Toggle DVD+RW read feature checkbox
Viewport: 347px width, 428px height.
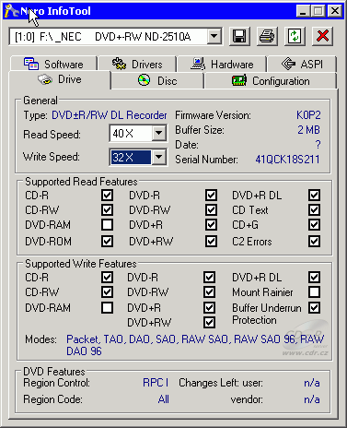(211, 242)
